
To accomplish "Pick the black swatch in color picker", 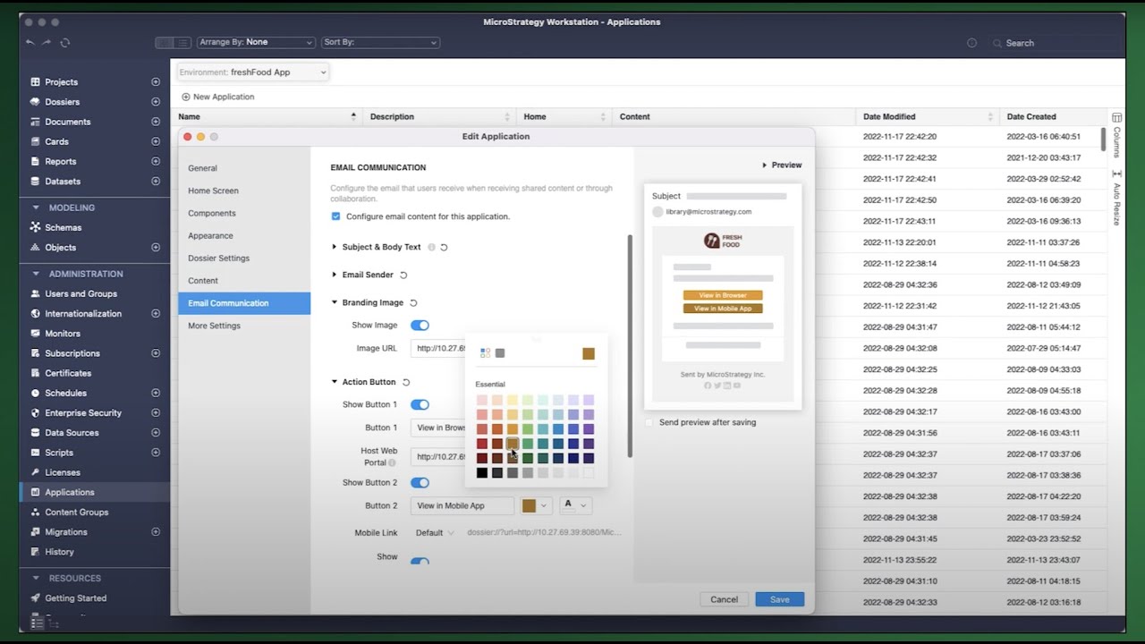I will click(482, 473).
